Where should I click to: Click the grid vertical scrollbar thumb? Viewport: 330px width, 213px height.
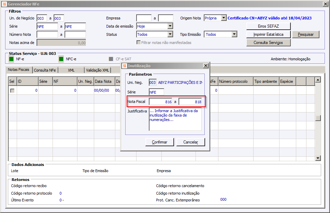318,118
